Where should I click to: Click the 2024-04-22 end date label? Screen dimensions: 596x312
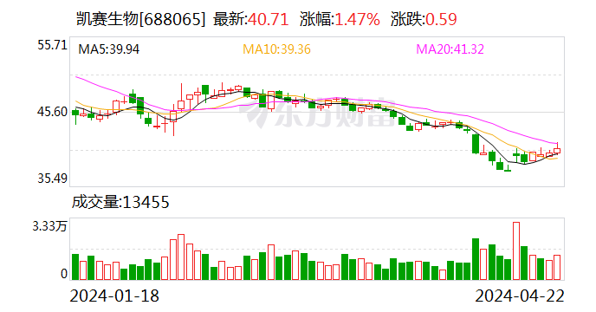520,296
